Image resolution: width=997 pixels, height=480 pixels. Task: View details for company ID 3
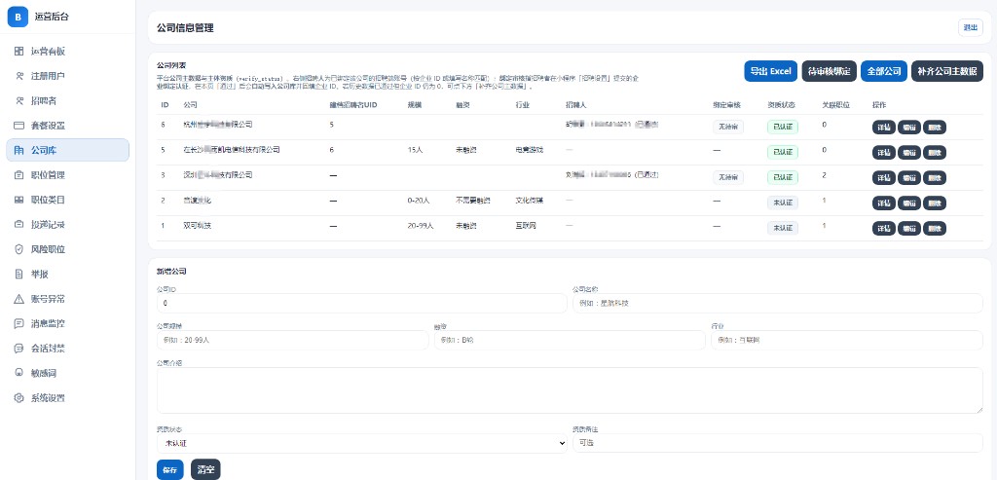pos(883,178)
